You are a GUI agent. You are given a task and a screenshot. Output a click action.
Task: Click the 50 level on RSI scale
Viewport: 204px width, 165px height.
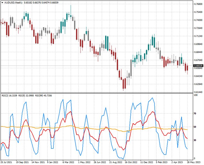click(195, 127)
